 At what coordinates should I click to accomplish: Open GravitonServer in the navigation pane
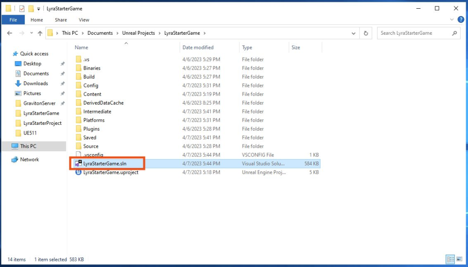[39, 103]
